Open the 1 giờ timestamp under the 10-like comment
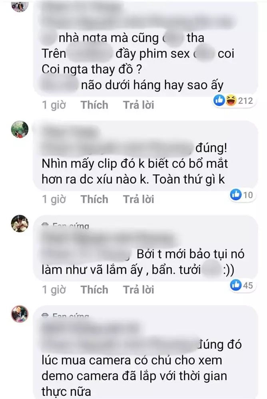267x399 pixels. (54, 199)
